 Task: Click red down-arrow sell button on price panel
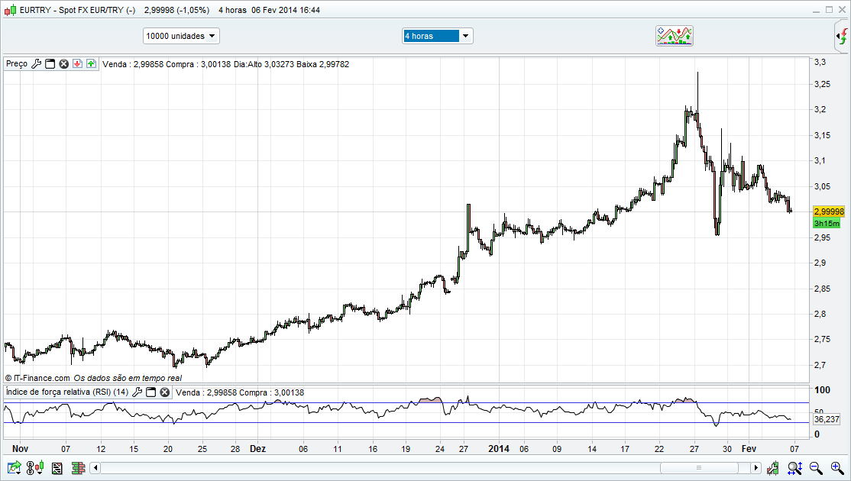[x=77, y=64]
